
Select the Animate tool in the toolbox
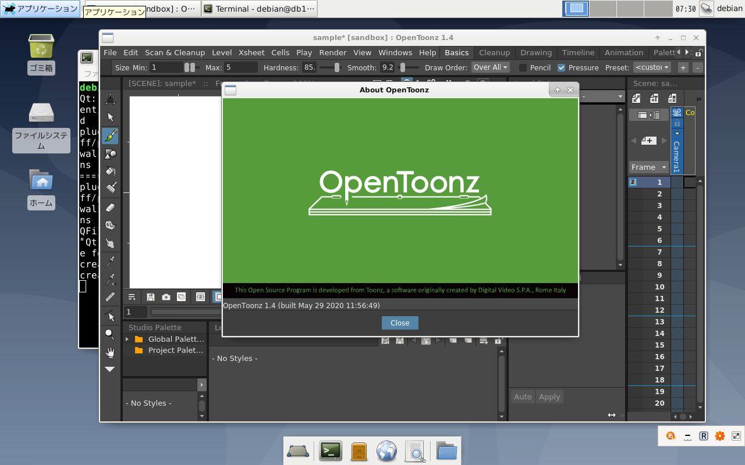click(x=110, y=99)
